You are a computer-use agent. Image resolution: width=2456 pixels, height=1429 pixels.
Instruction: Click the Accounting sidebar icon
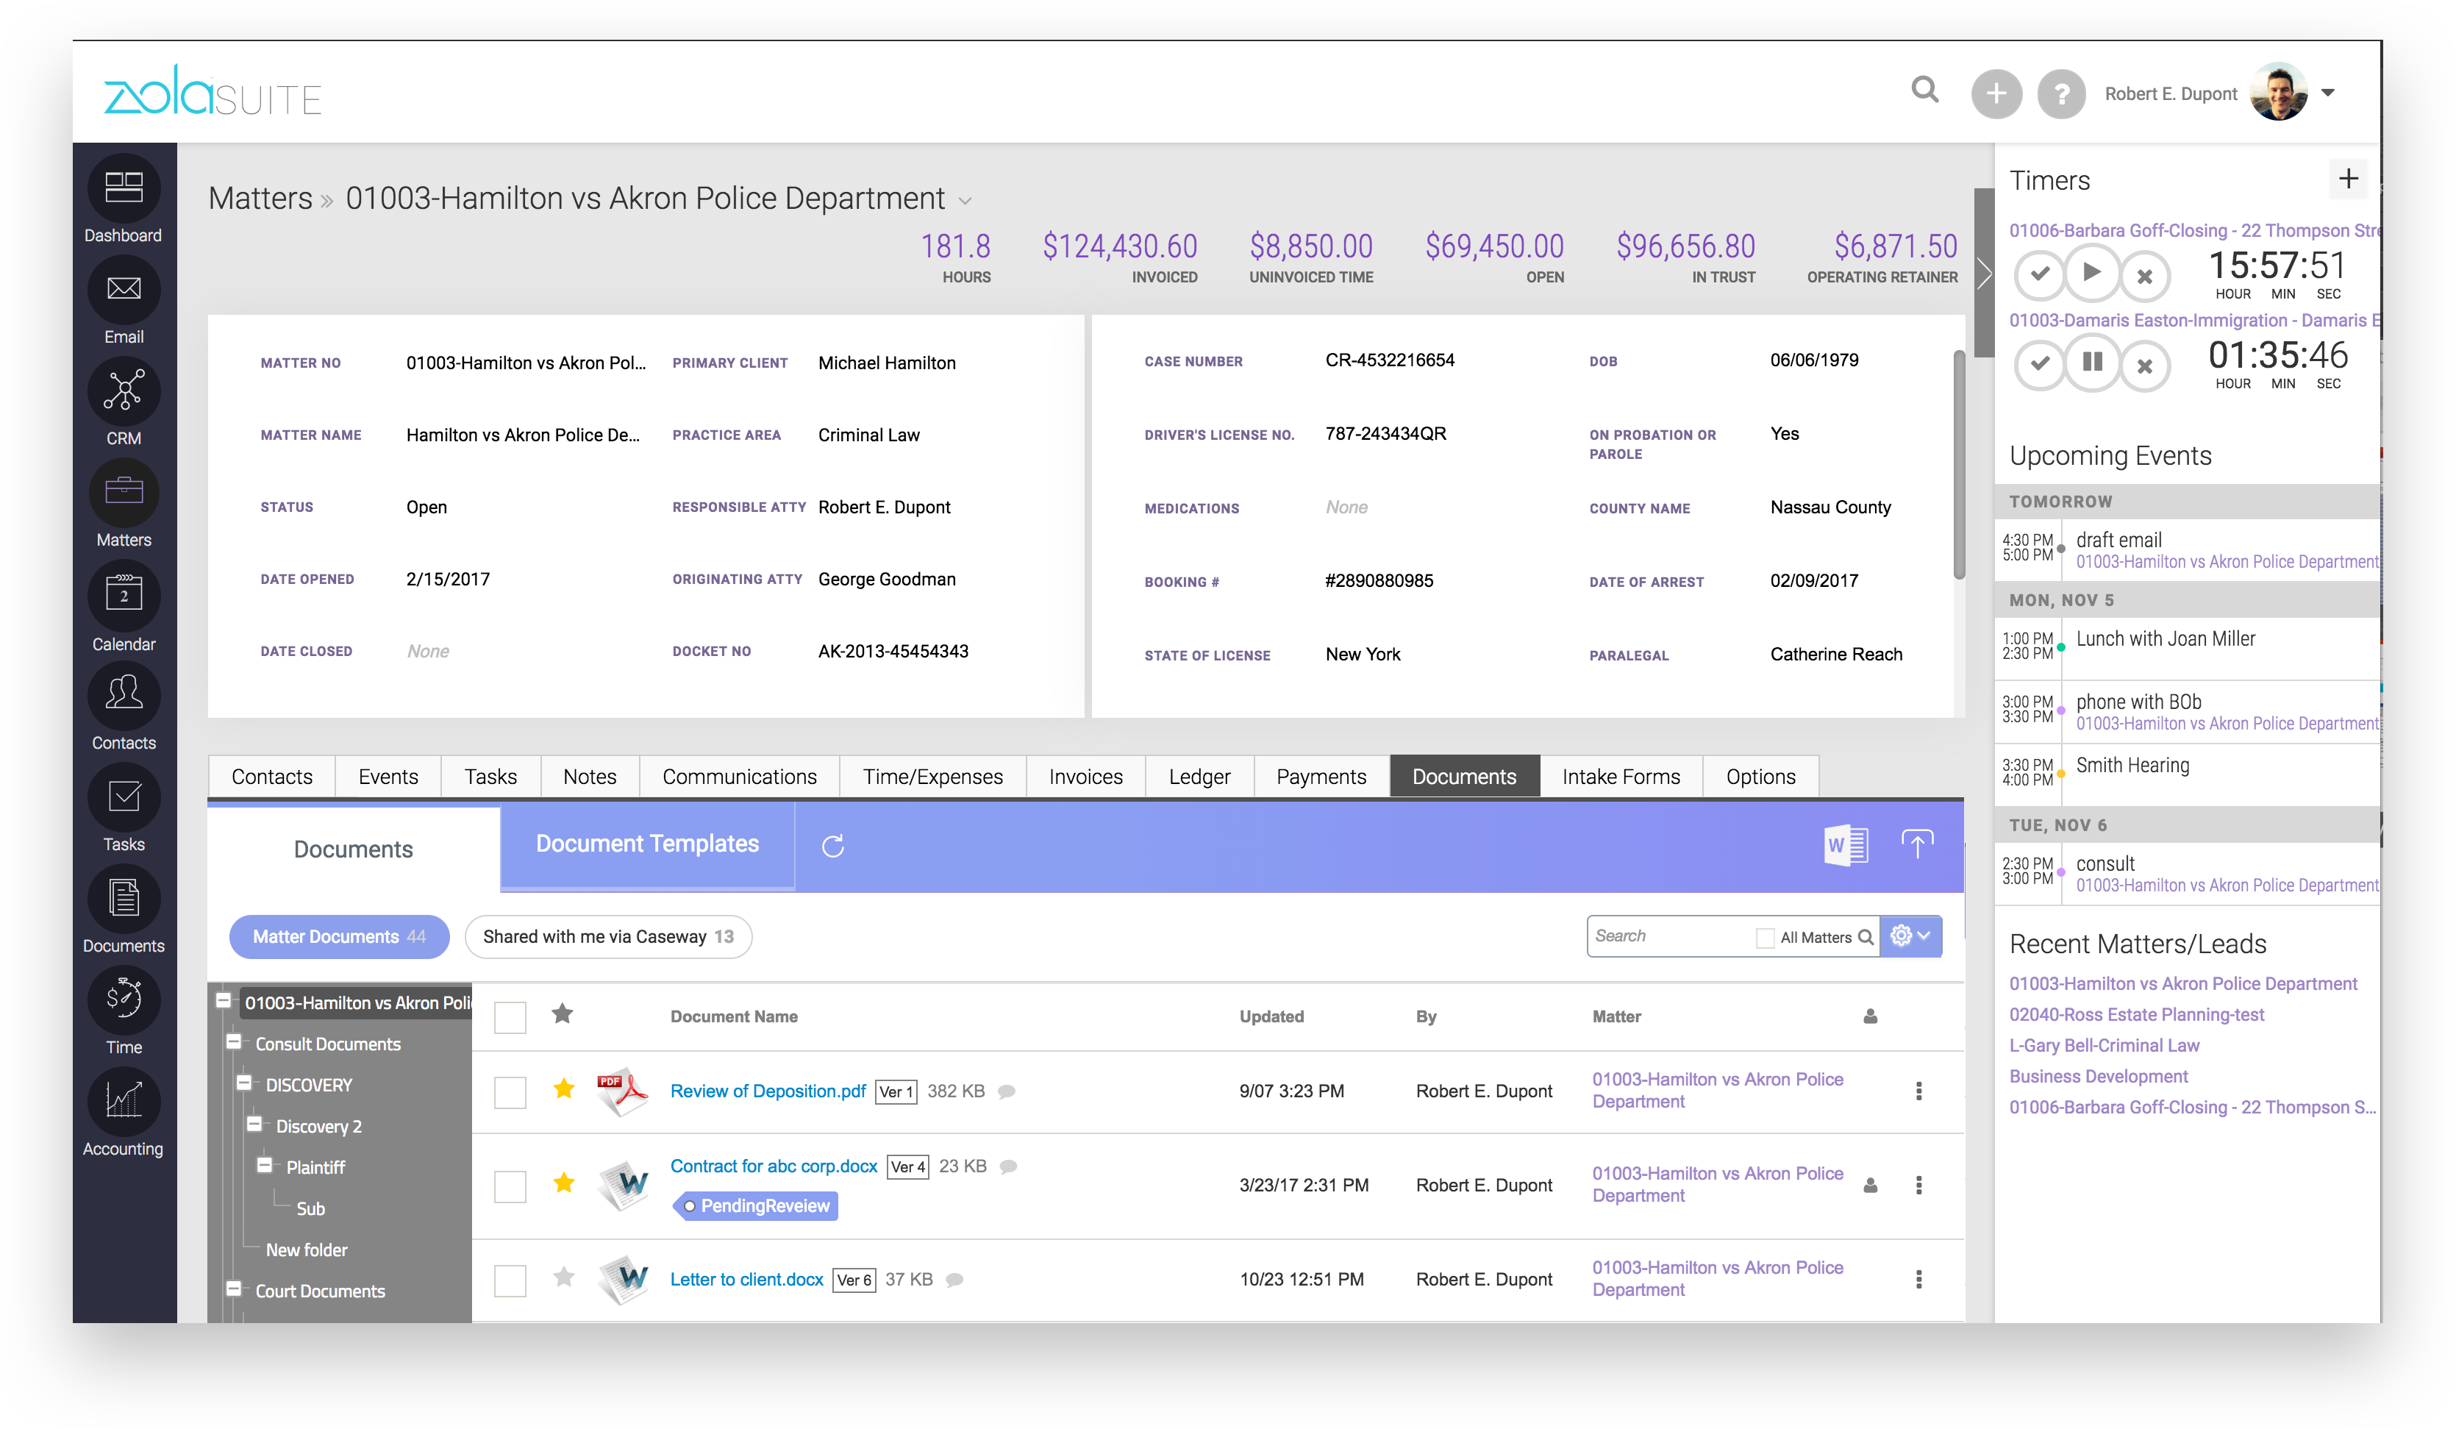pos(124,1102)
